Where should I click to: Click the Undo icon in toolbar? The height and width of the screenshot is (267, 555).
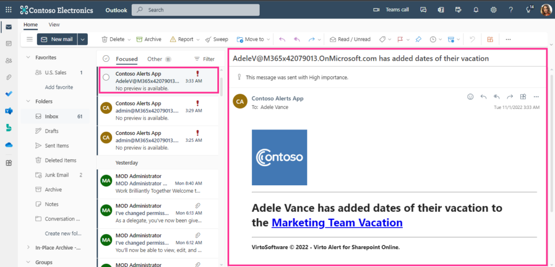(x=472, y=39)
